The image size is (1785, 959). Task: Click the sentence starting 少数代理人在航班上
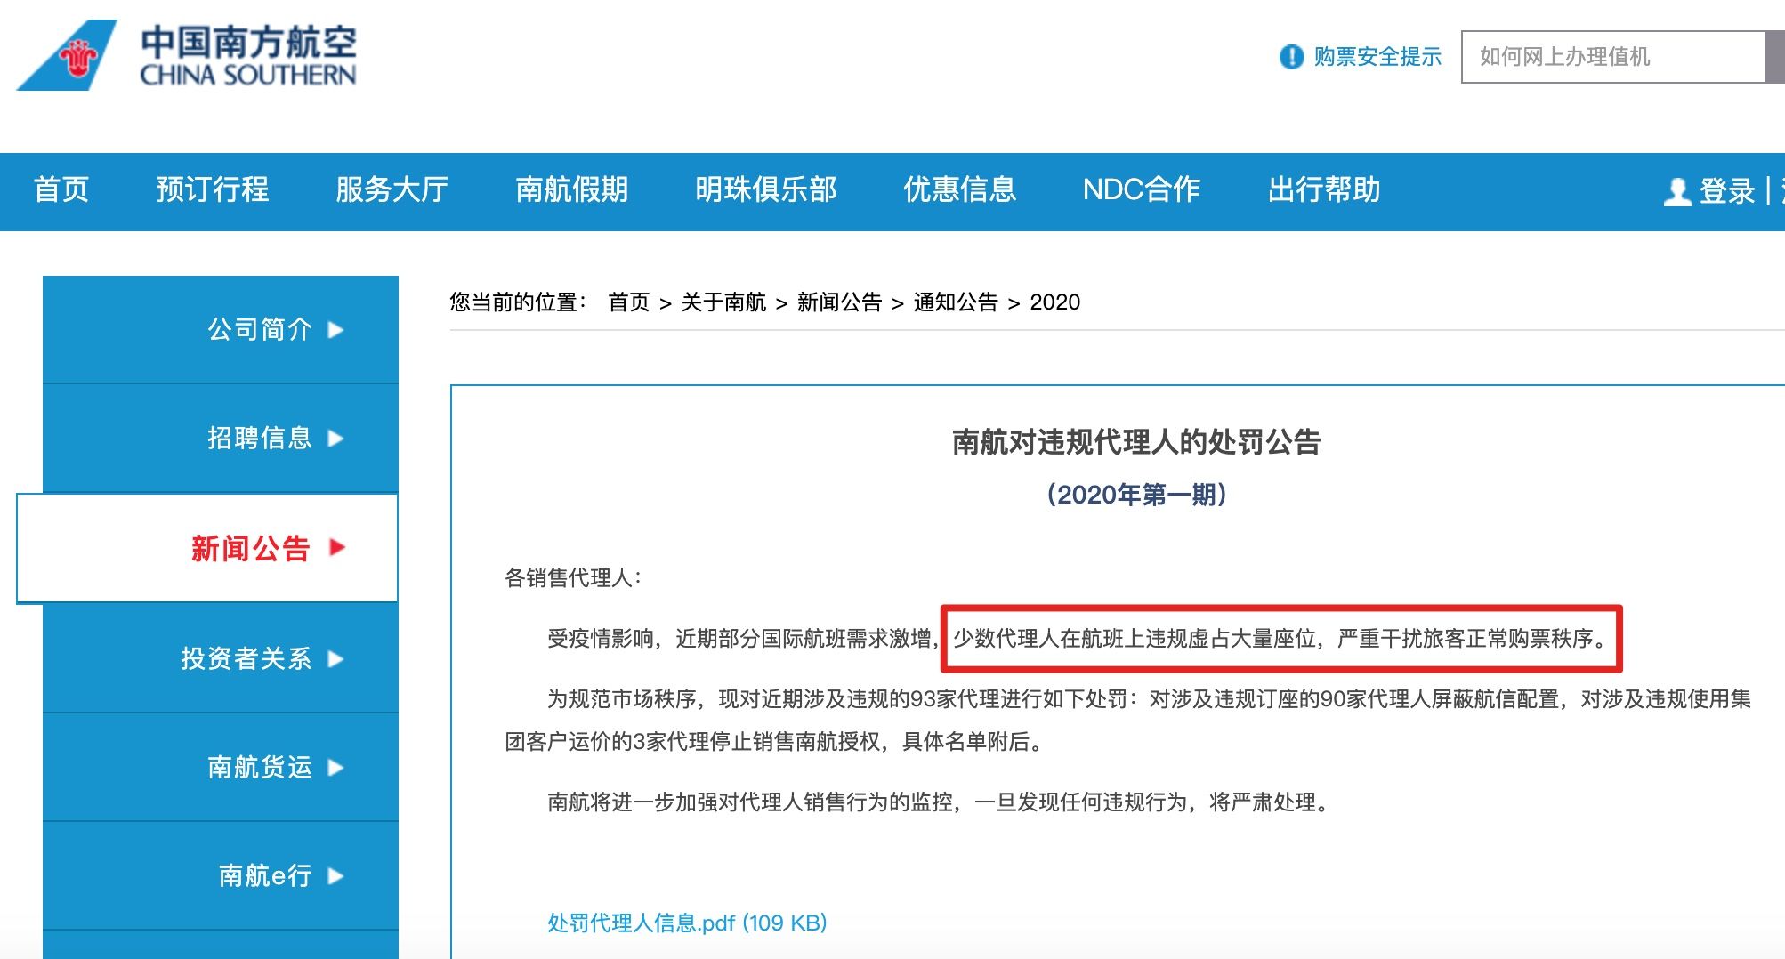point(1280,639)
